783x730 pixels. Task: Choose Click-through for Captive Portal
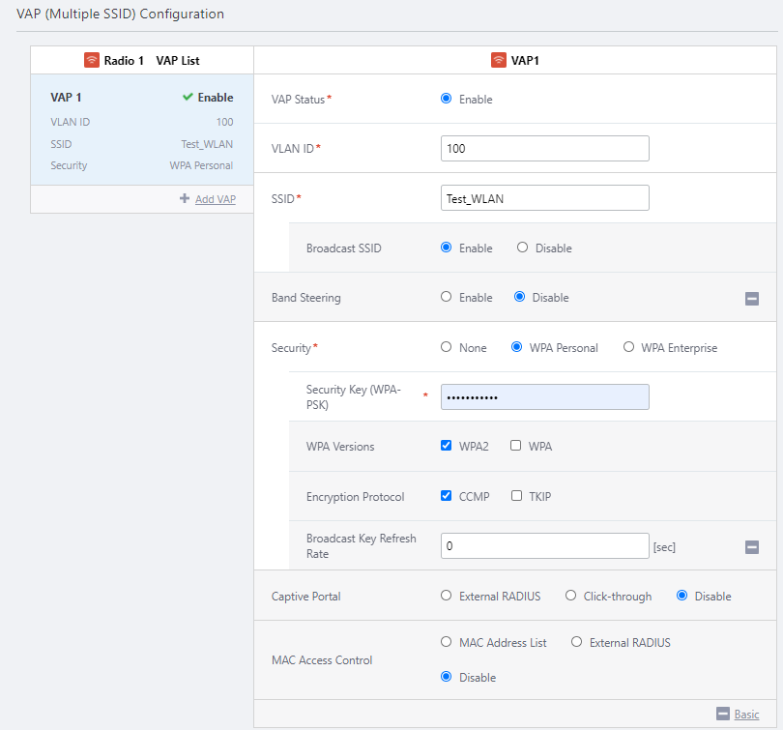click(570, 596)
